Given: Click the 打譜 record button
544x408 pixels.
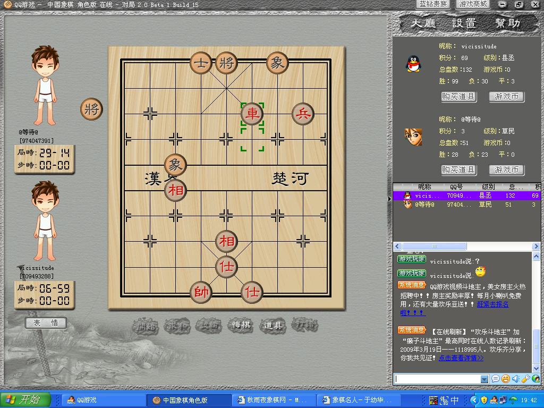Looking at the screenshot, I should coord(305,326).
